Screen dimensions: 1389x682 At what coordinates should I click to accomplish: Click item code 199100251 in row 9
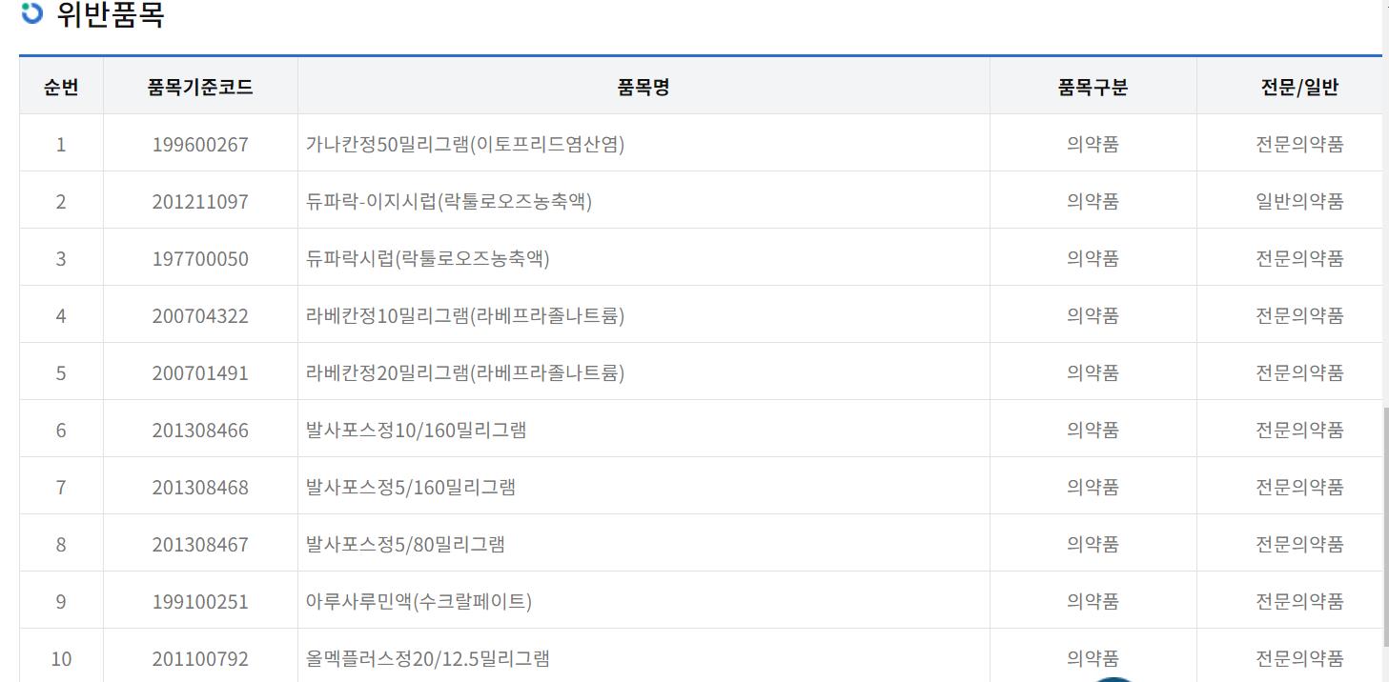(200, 602)
